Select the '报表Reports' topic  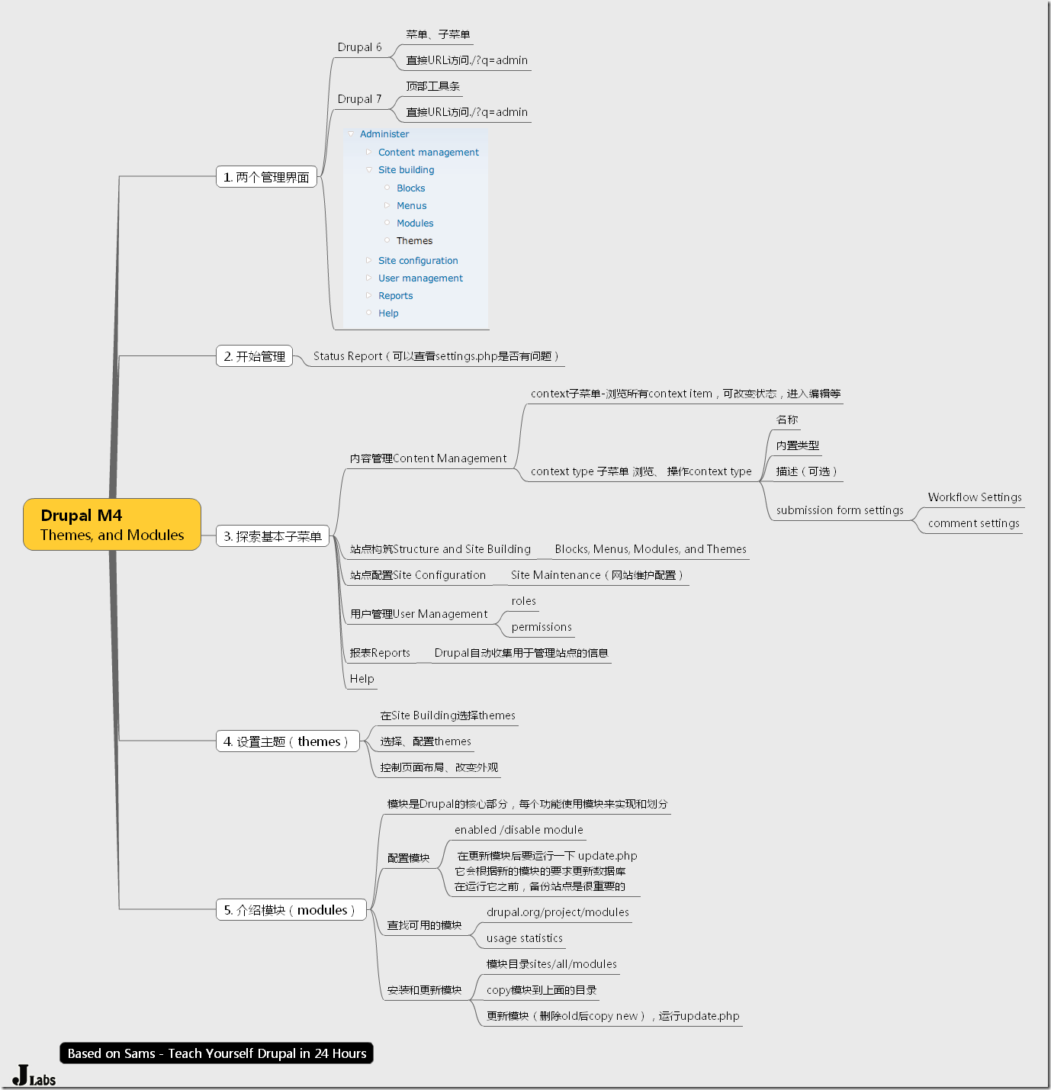click(380, 653)
